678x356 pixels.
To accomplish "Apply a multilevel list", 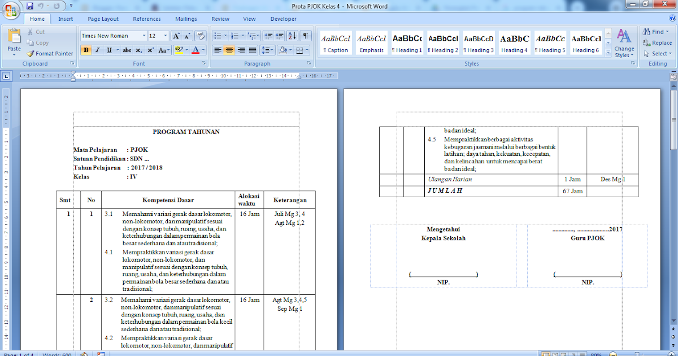I will click(x=254, y=36).
